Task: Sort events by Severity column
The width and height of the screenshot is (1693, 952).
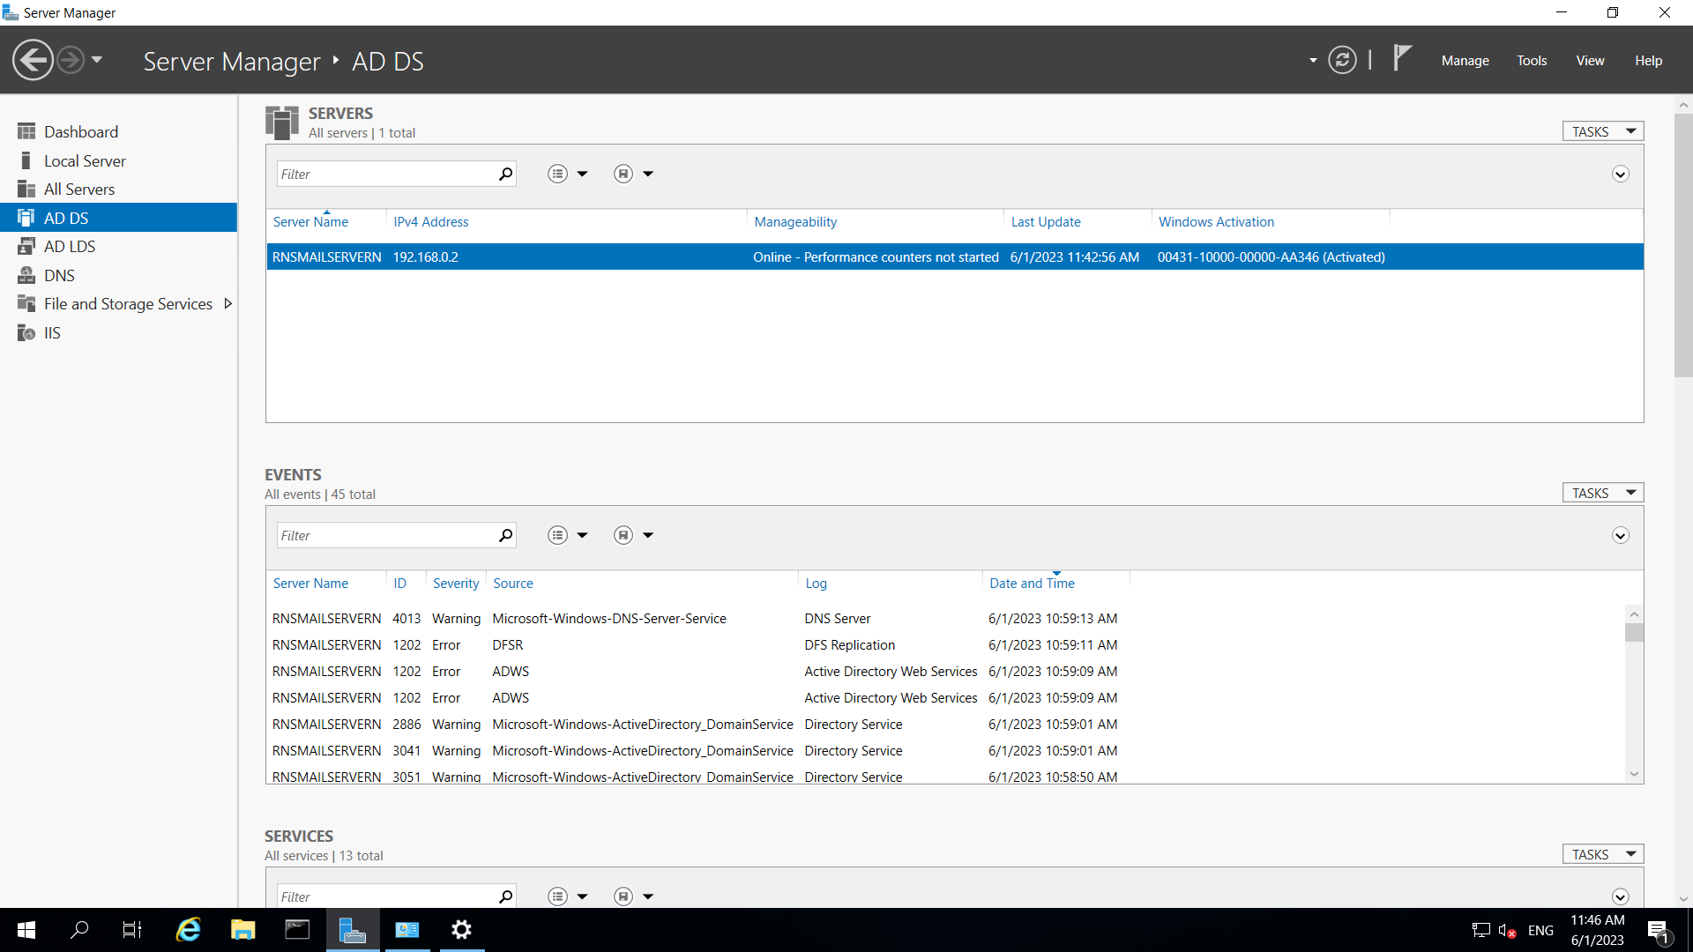Action: [x=456, y=584]
